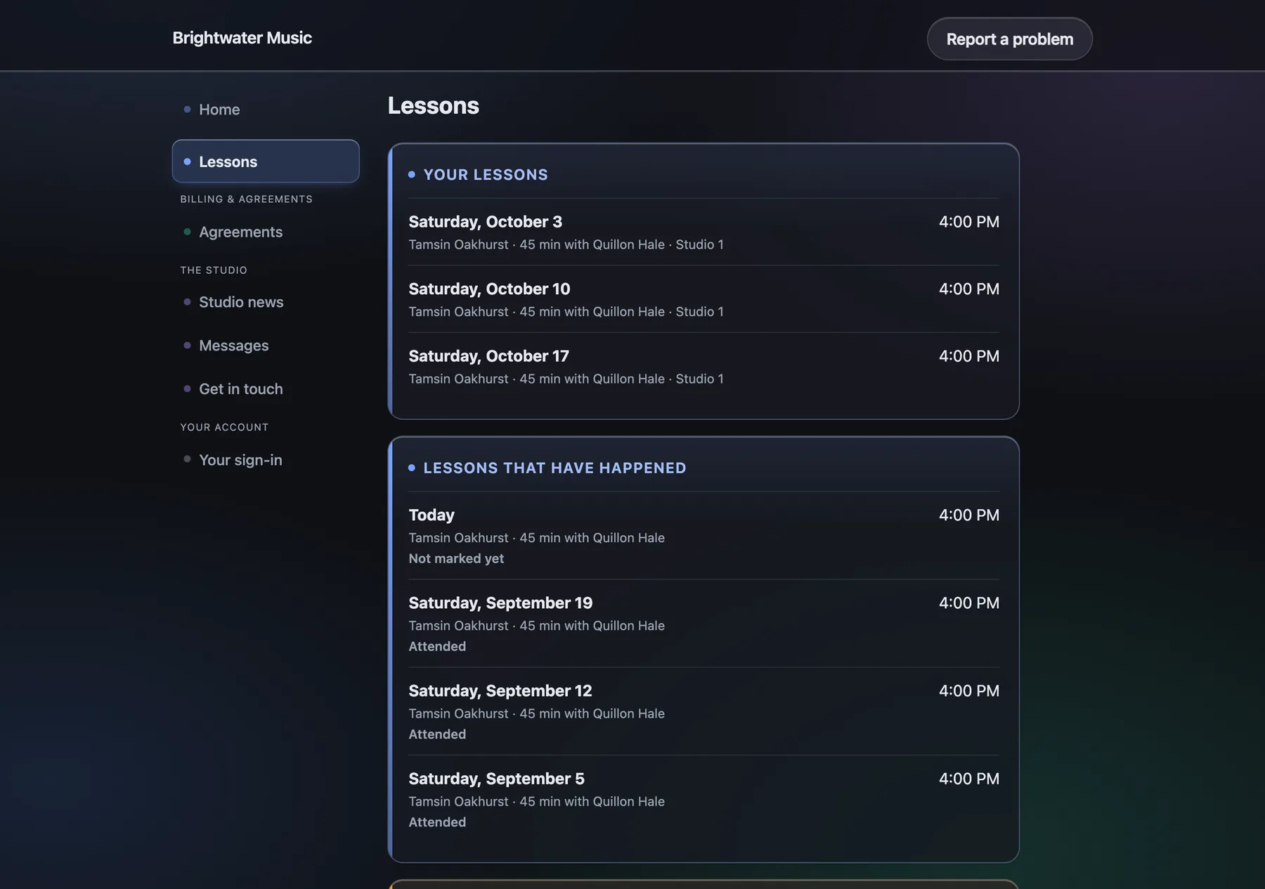The width and height of the screenshot is (1265, 889).
Task: Click the Lessons page title
Action: coord(434,105)
